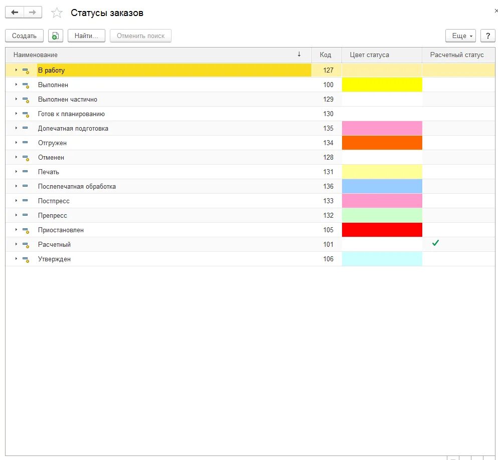Image resolution: width=498 pixels, height=460 pixels.
Task: Click the Найти... button
Action: (86, 36)
